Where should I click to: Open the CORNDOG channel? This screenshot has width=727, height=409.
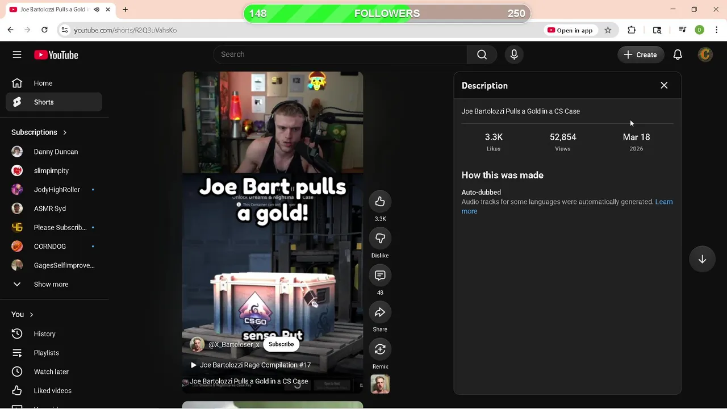[x=54, y=247]
